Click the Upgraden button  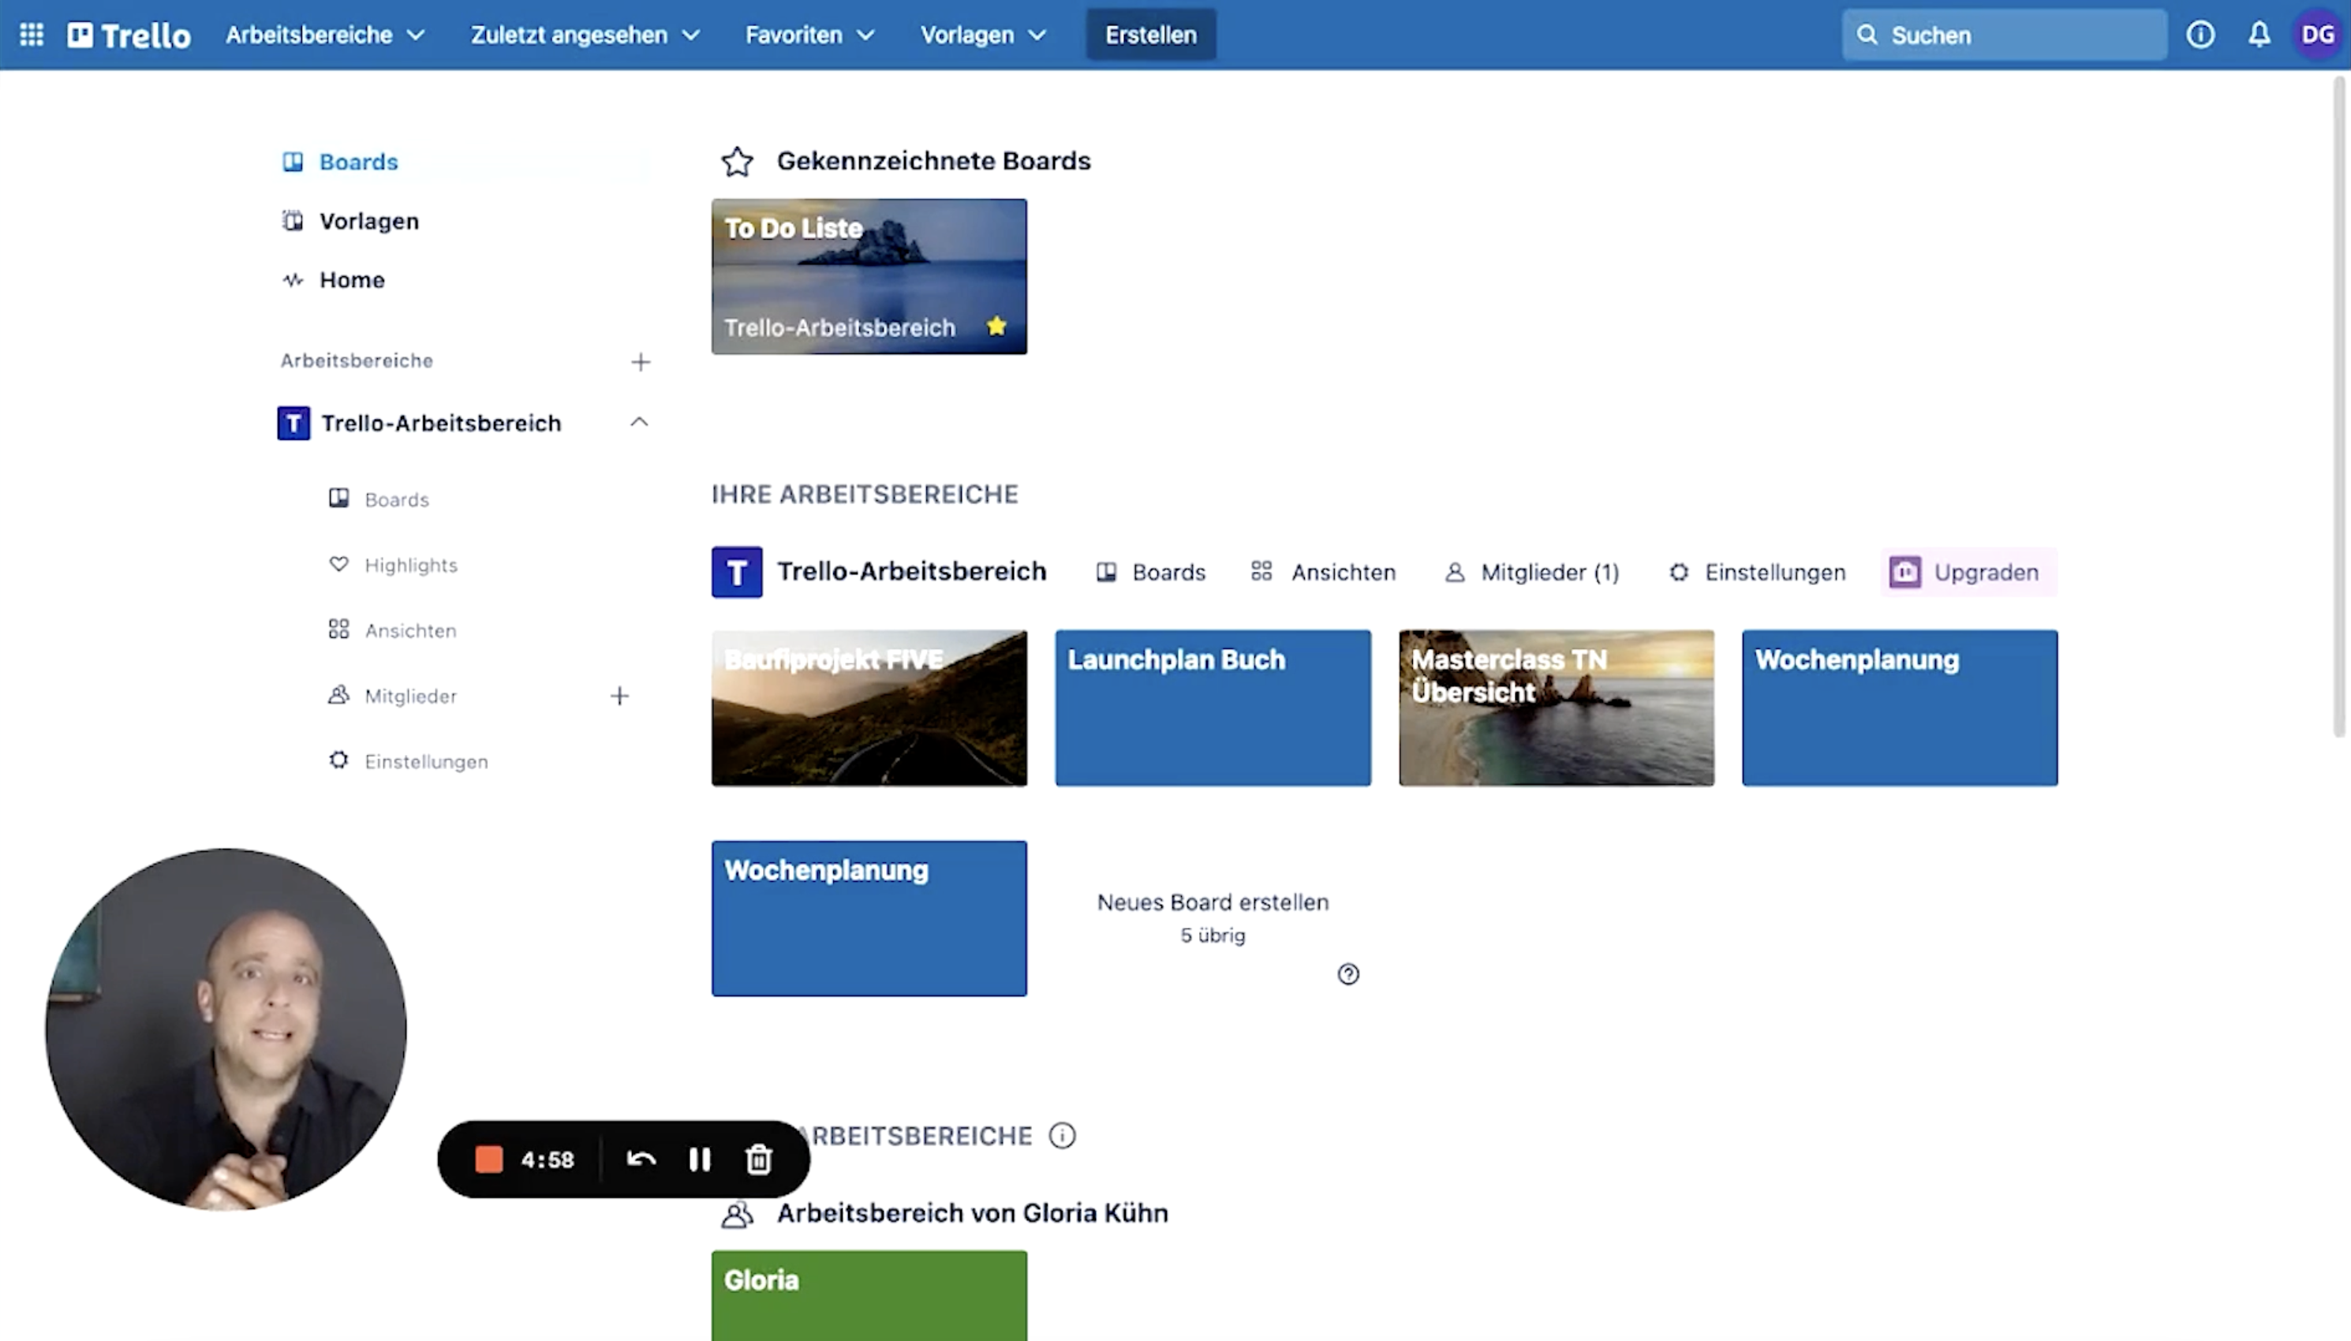click(x=1968, y=572)
